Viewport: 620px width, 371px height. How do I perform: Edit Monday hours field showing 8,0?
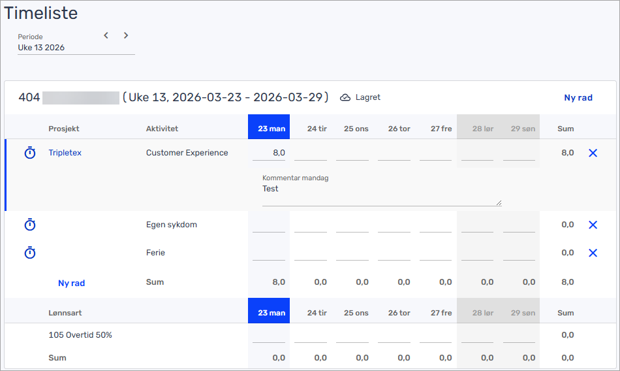point(269,153)
